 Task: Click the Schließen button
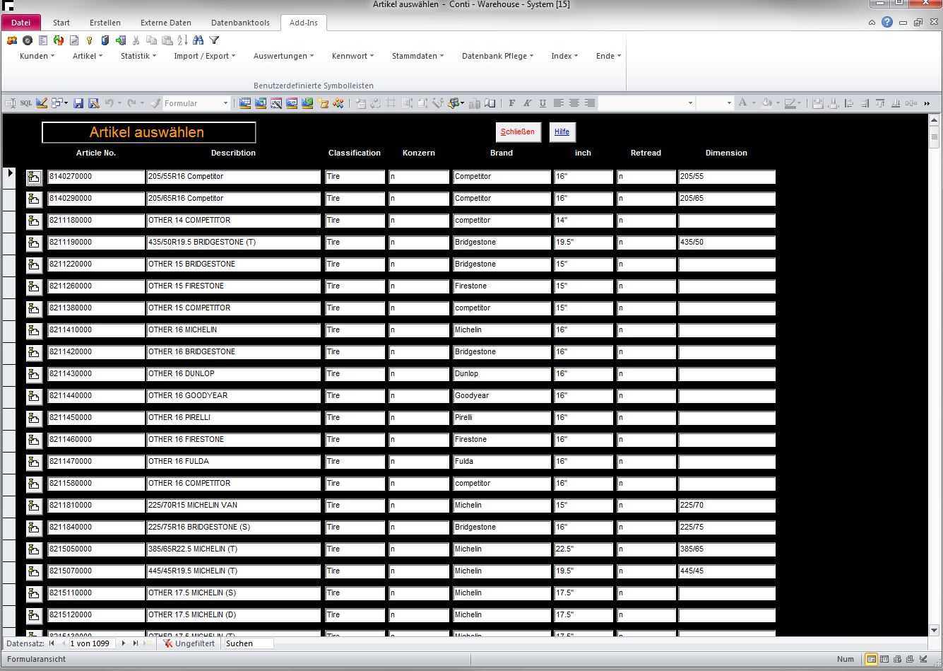click(518, 132)
